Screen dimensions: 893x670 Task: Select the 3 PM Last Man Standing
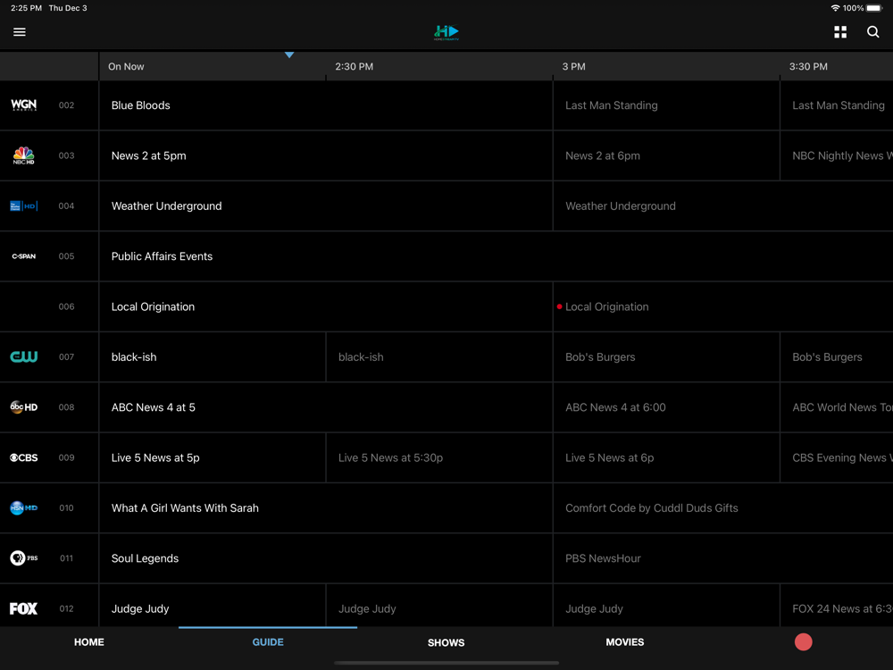666,105
